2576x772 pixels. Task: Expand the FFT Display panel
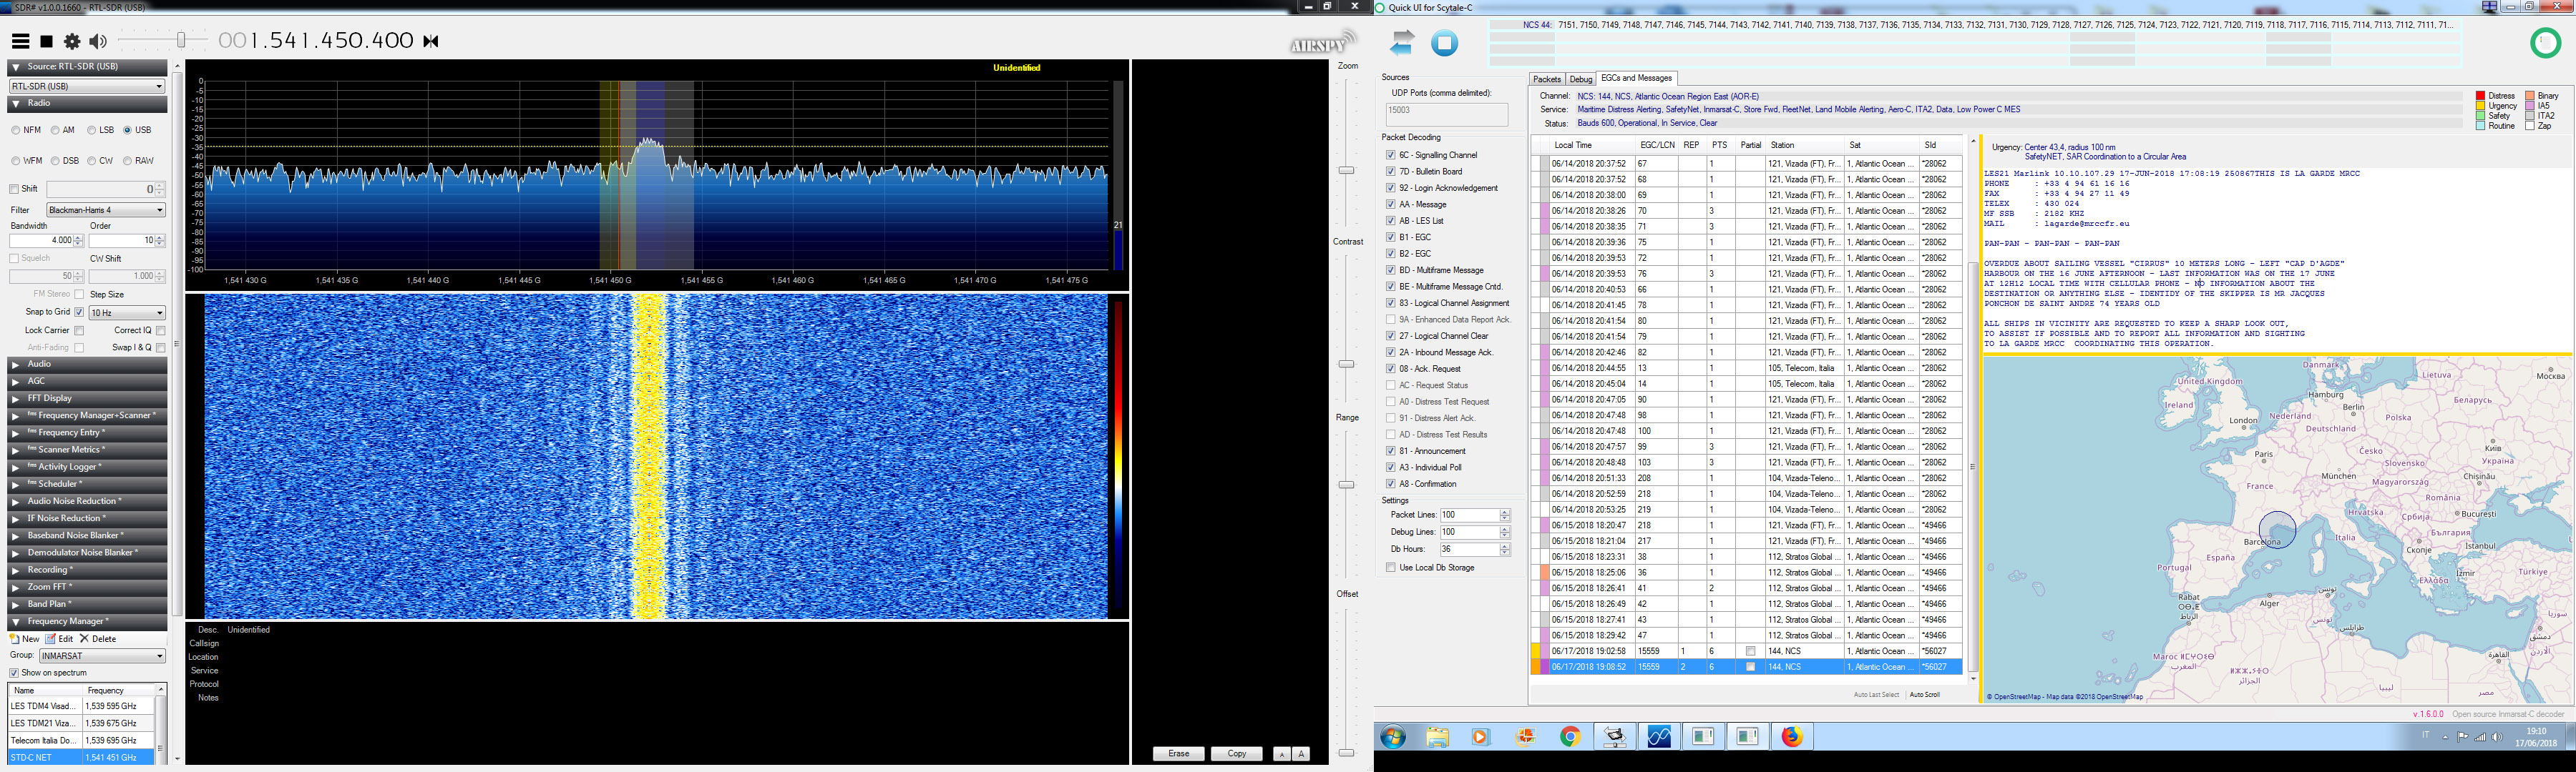coord(87,398)
